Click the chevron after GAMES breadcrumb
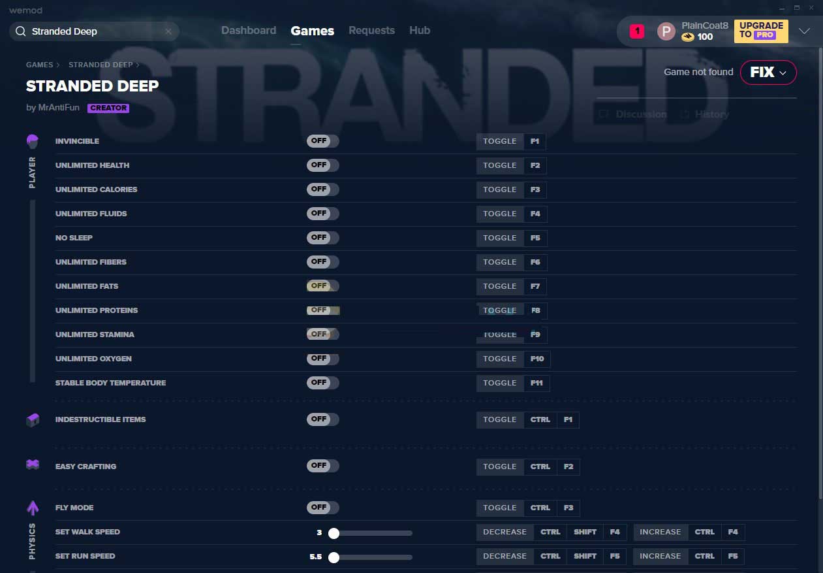 58,65
